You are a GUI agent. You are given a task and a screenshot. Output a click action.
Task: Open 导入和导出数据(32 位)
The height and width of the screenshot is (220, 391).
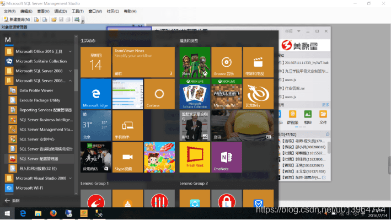click(x=41, y=168)
